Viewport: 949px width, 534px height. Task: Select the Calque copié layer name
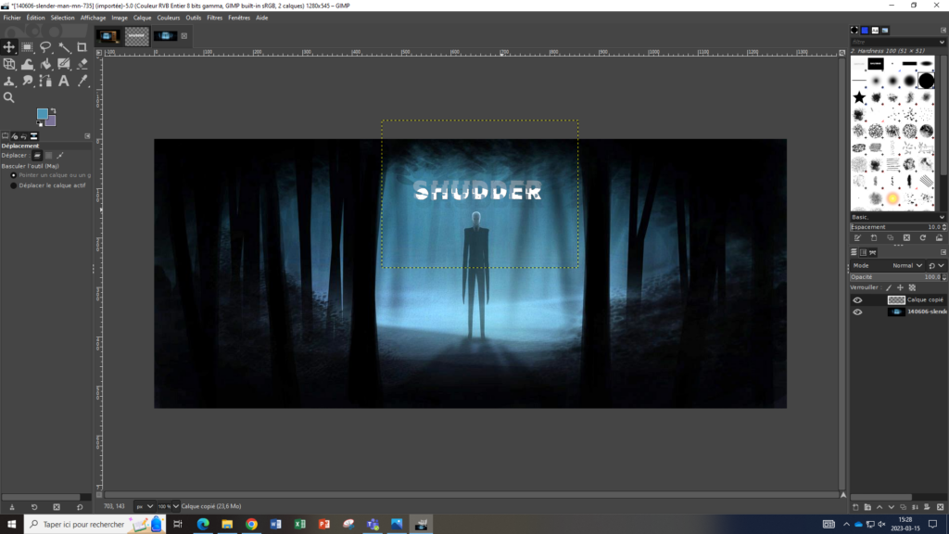pyautogui.click(x=926, y=300)
